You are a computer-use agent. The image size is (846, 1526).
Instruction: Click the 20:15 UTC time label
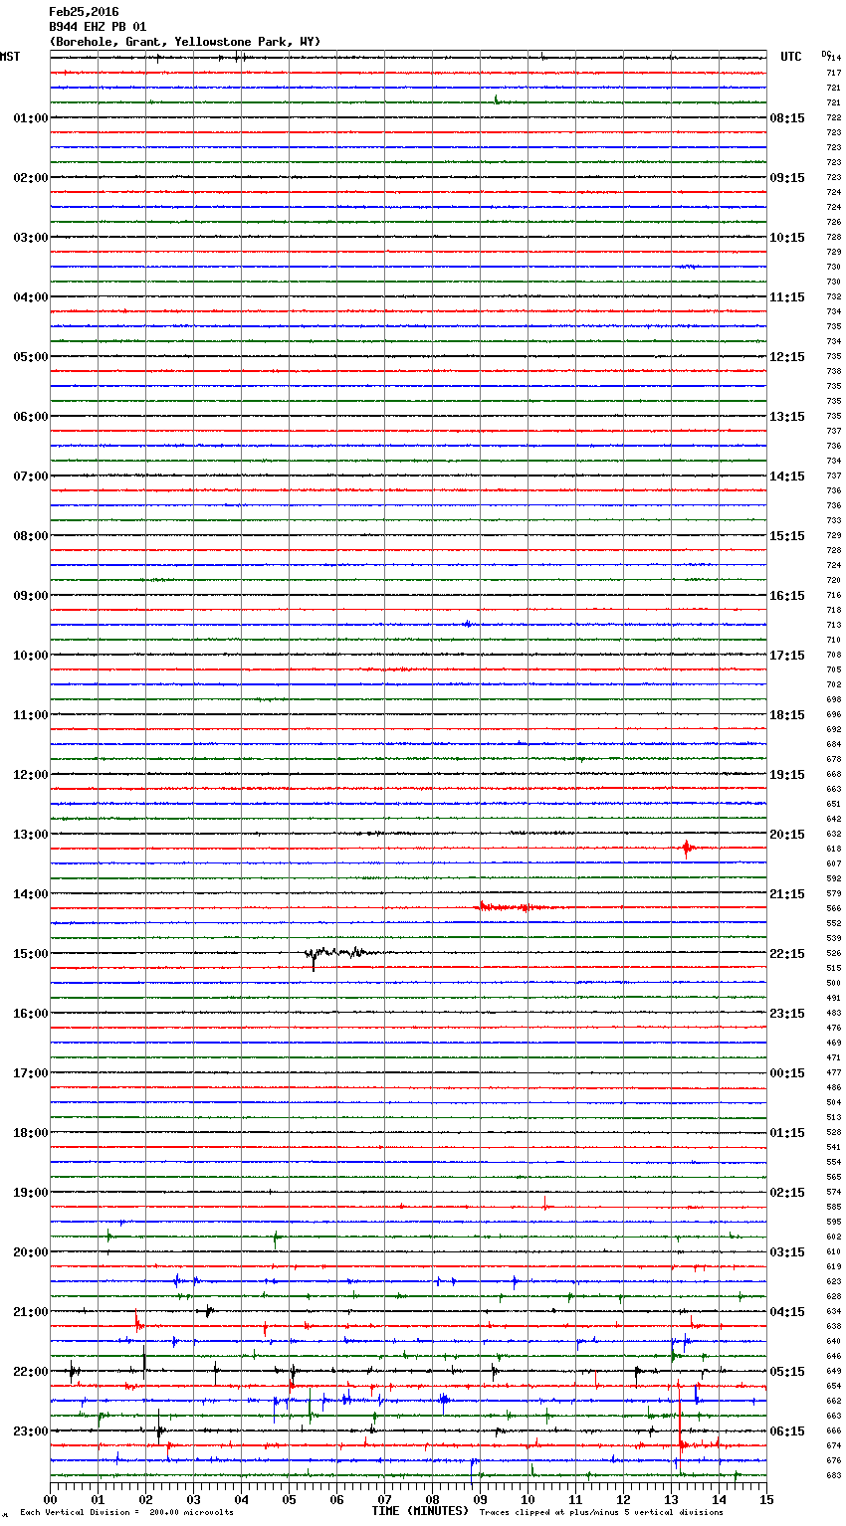point(787,835)
